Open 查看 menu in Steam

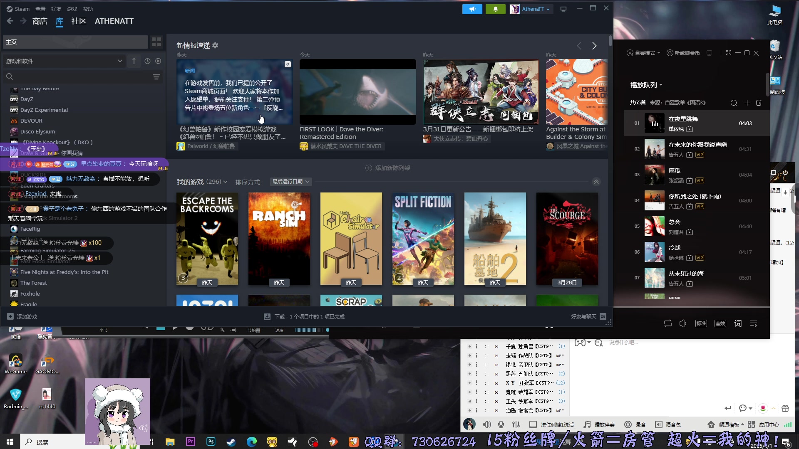pyautogui.click(x=40, y=9)
